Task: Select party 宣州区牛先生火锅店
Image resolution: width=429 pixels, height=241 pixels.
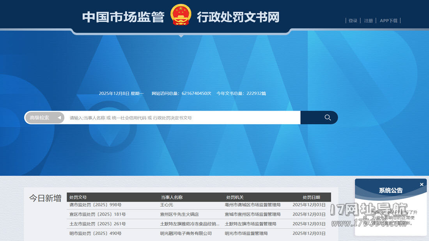Action: 179,214
